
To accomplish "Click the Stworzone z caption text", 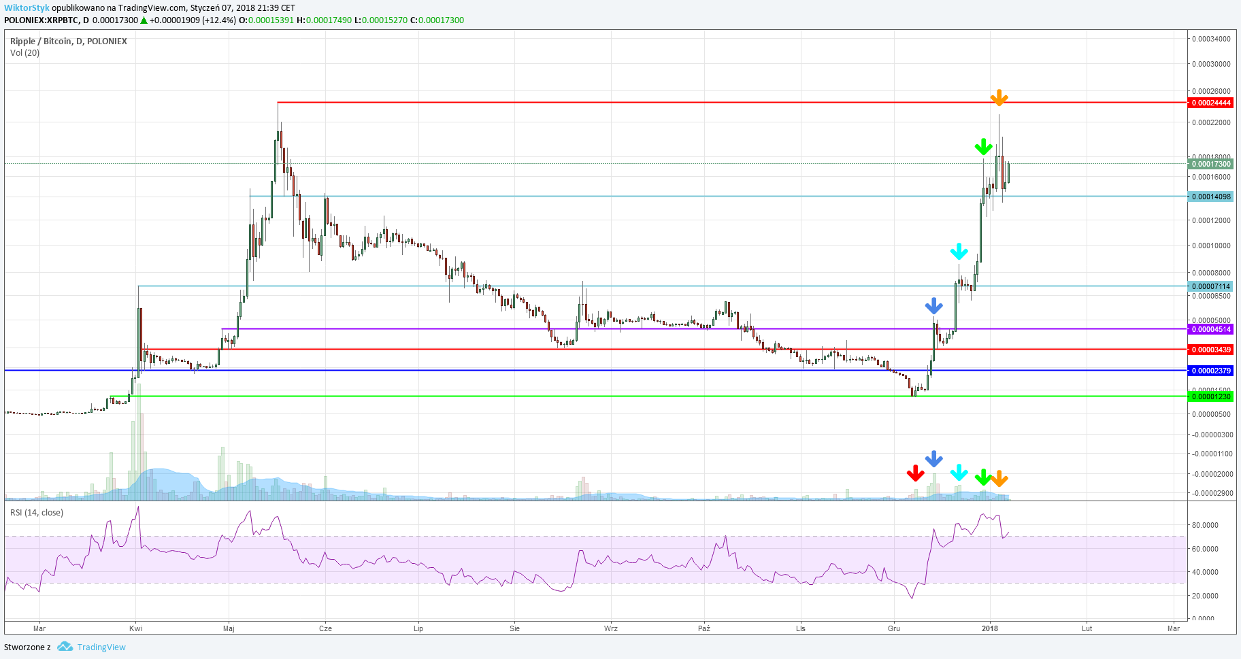I will coord(27,647).
